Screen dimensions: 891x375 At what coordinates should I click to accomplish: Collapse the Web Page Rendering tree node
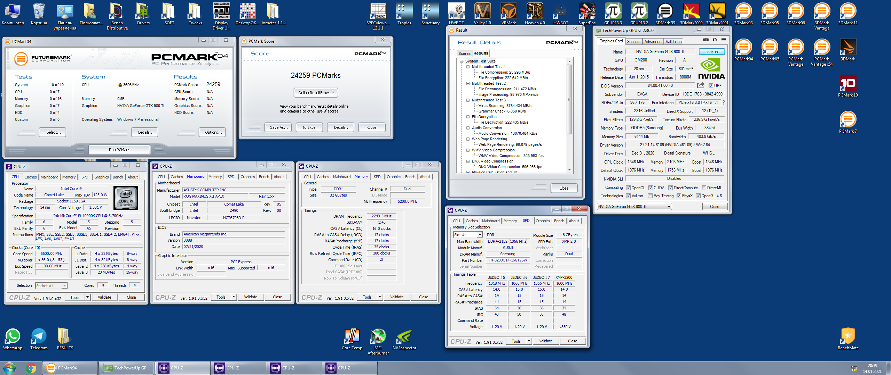pos(468,139)
